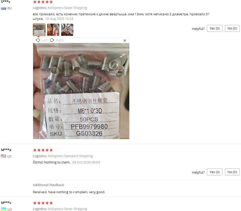Click the Right rotate text label
The image size is (241, 211).
click(60, 40)
